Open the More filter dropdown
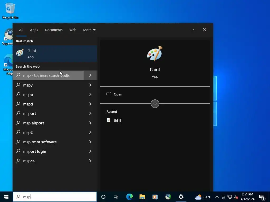Image resolution: width=270 pixels, height=202 pixels. 89,30
